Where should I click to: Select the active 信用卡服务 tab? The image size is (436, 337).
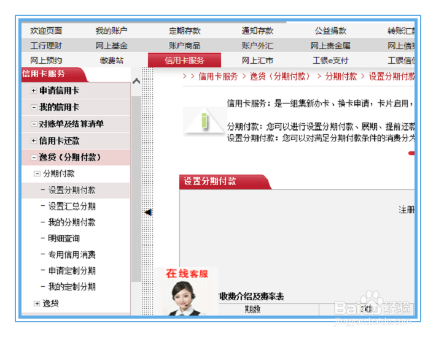coord(184,60)
